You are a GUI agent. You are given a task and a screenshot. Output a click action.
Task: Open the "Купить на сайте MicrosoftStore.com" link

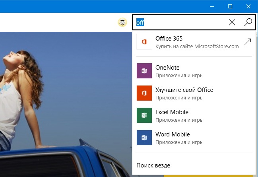coord(197,47)
